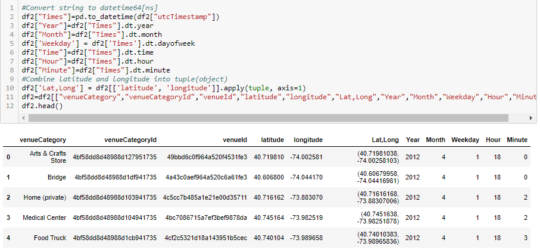This screenshot has height=249, width=540.
Task: Click longitude value -74.002581
Action: pos(307,157)
